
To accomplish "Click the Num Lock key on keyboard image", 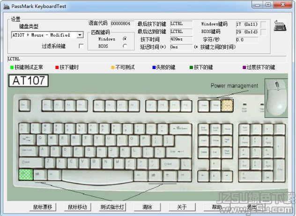I will click(x=244, y=129).
